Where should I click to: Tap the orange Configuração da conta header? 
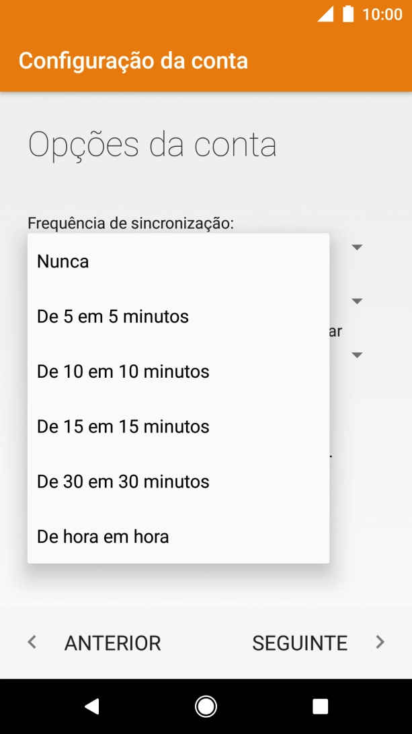coord(134,61)
